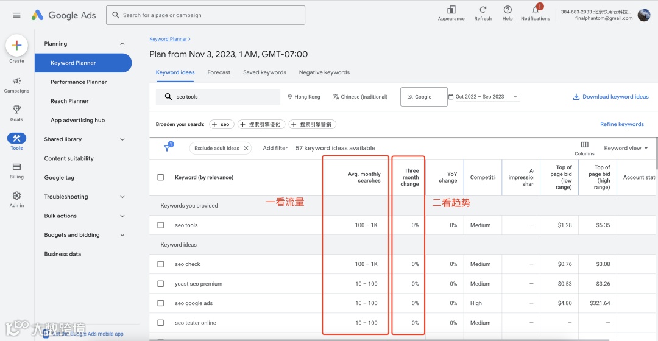The height and width of the screenshot is (341, 658).
Task: Open the Negative keywords tab
Action: [324, 72]
